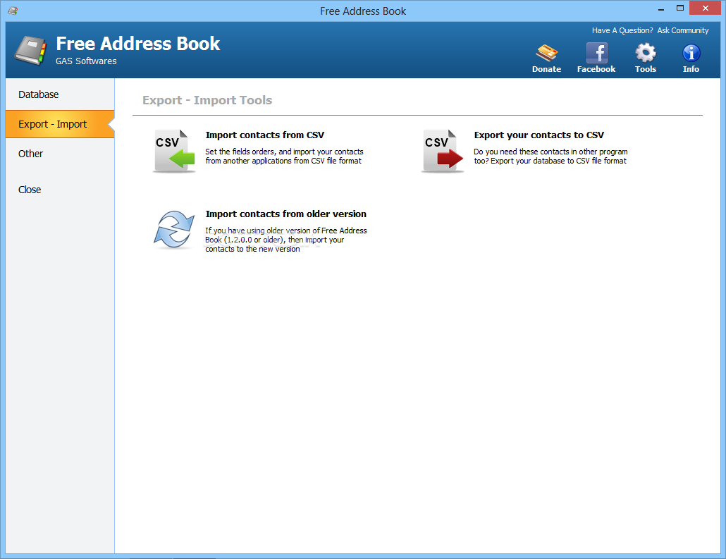Viewport: 726px width, 559px height.
Task: Click the Export your contacts to CSV title
Action: 539,135
